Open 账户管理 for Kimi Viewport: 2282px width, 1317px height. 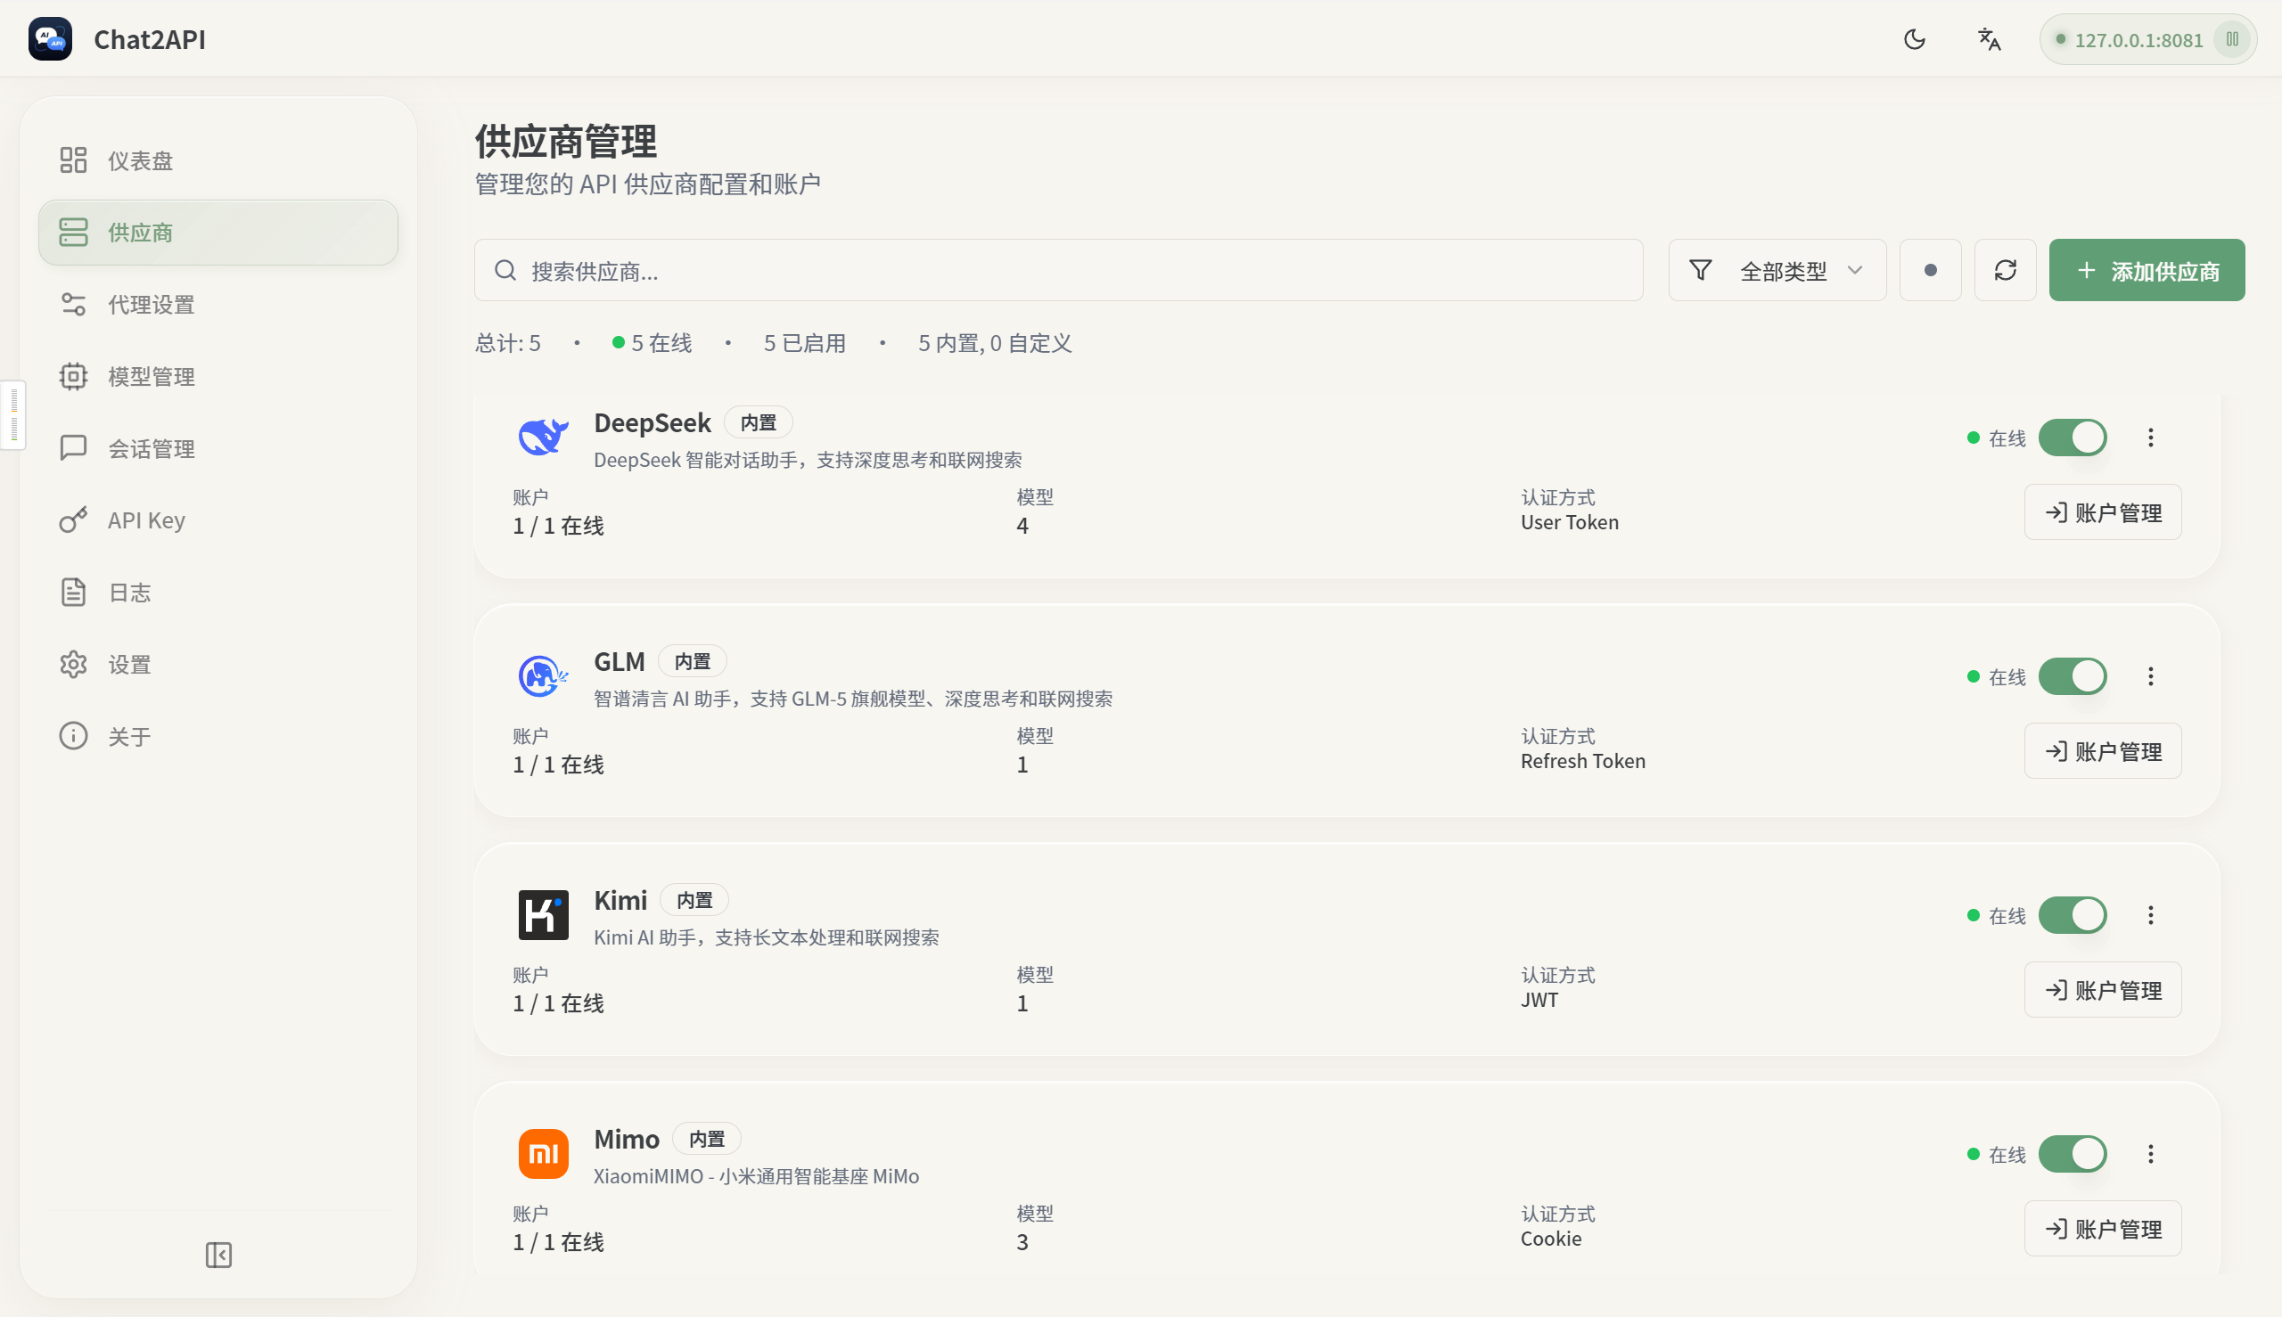2102,991
